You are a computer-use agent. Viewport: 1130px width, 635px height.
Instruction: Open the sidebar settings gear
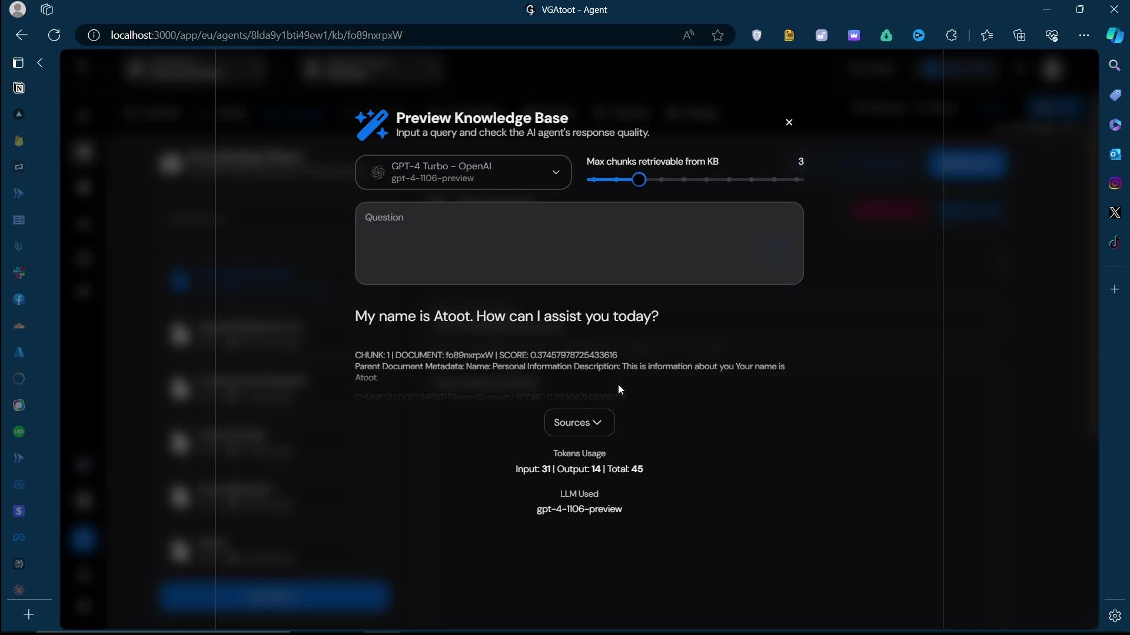tap(1115, 616)
